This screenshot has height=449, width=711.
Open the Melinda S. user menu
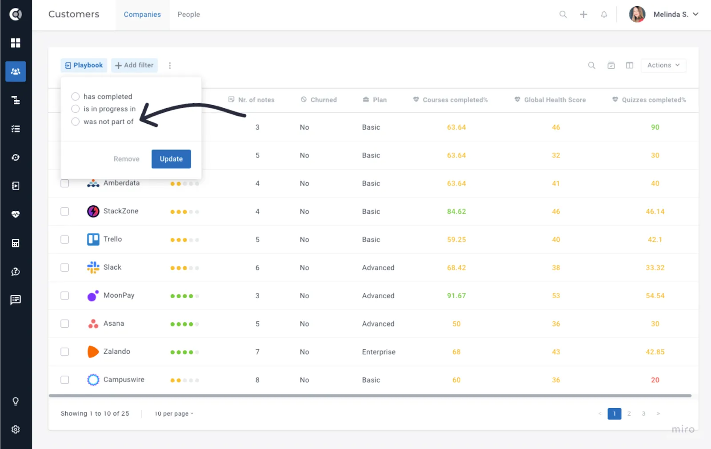664,14
